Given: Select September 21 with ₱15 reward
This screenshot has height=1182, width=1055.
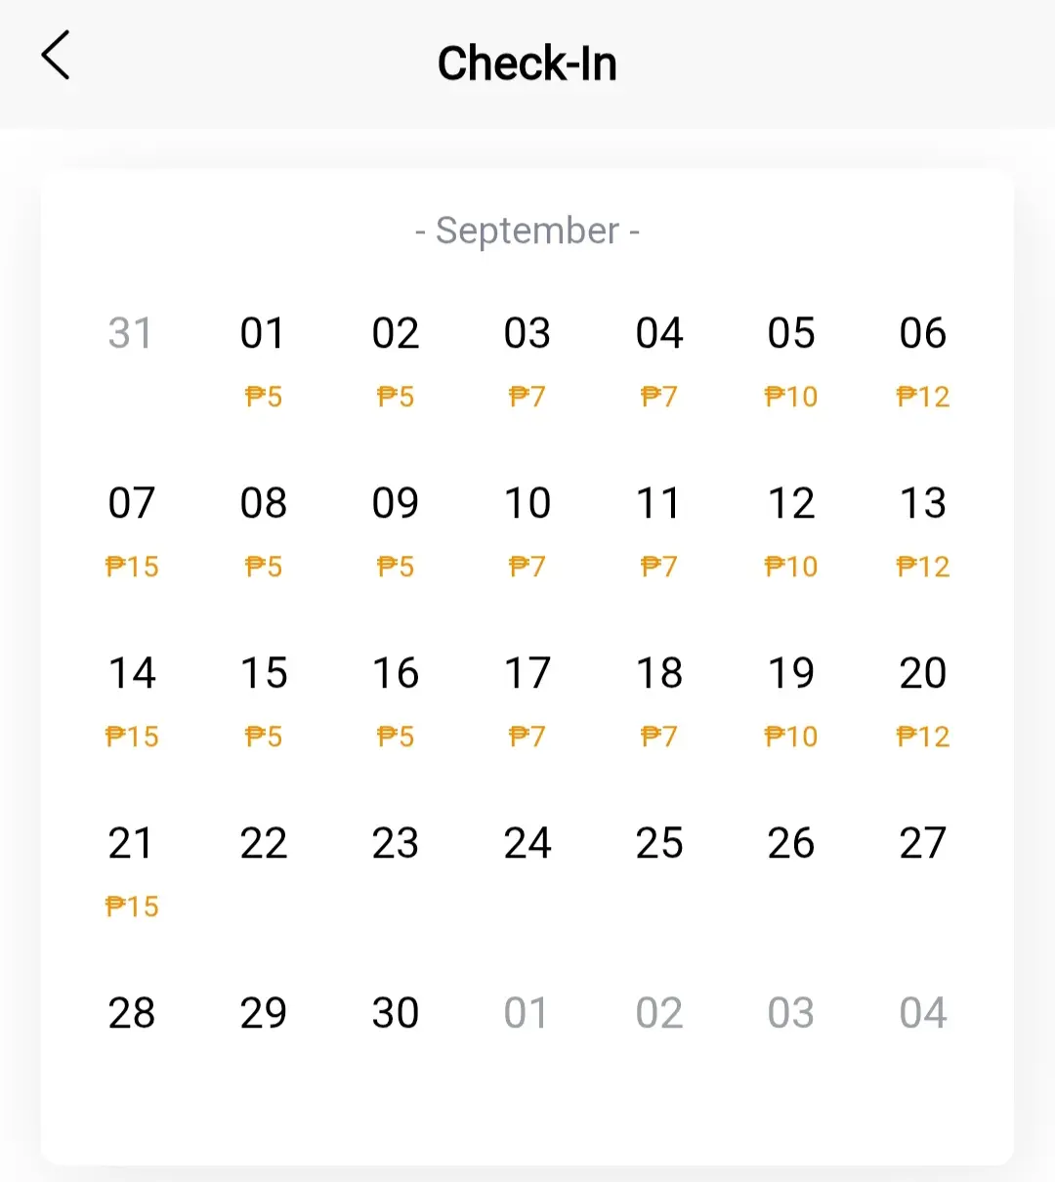Looking at the screenshot, I should (x=131, y=869).
